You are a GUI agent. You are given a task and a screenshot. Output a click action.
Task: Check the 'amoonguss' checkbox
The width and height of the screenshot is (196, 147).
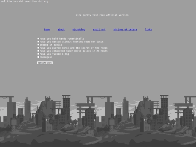pos(38,57)
